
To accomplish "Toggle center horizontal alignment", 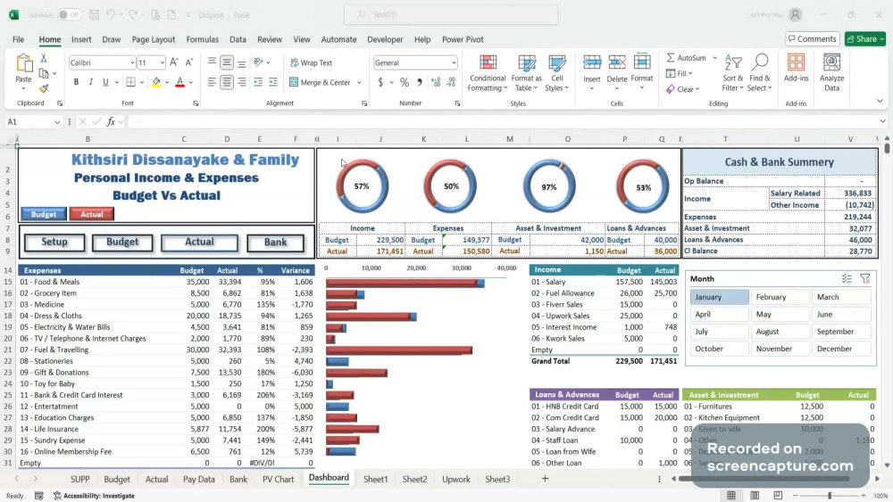I will 227,82.
